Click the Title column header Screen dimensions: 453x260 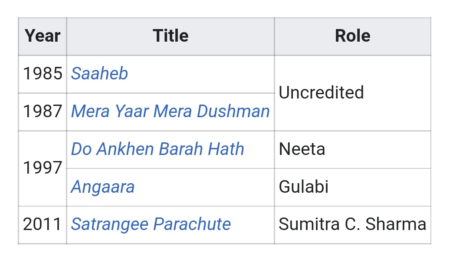point(171,36)
